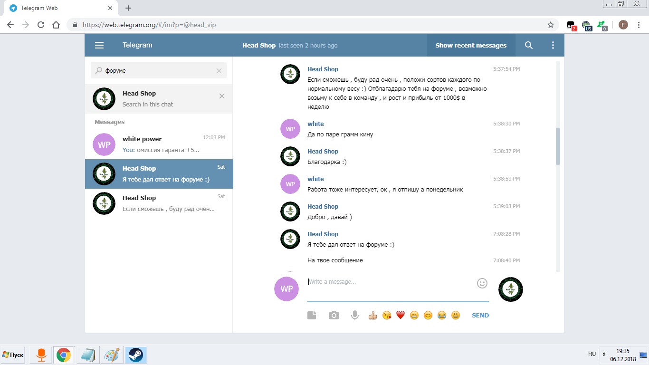Click the extension with red badge 2
The image size is (649, 365).
tap(571, 25)
